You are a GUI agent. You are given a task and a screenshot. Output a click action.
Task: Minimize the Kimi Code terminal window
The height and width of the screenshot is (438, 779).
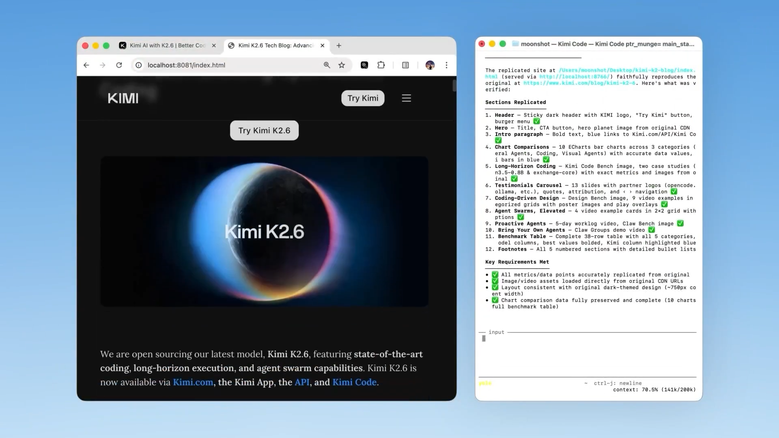pyautogui.click(x=492, y=44)
